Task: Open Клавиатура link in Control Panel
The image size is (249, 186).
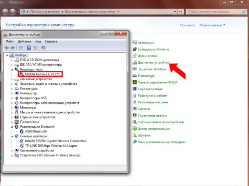Action: pos(146,76)
